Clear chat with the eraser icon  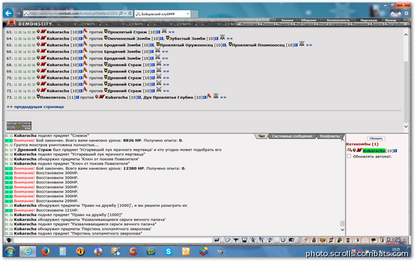pos(228,240)
